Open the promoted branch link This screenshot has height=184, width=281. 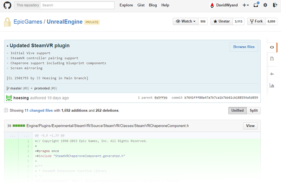pos(42,88)
